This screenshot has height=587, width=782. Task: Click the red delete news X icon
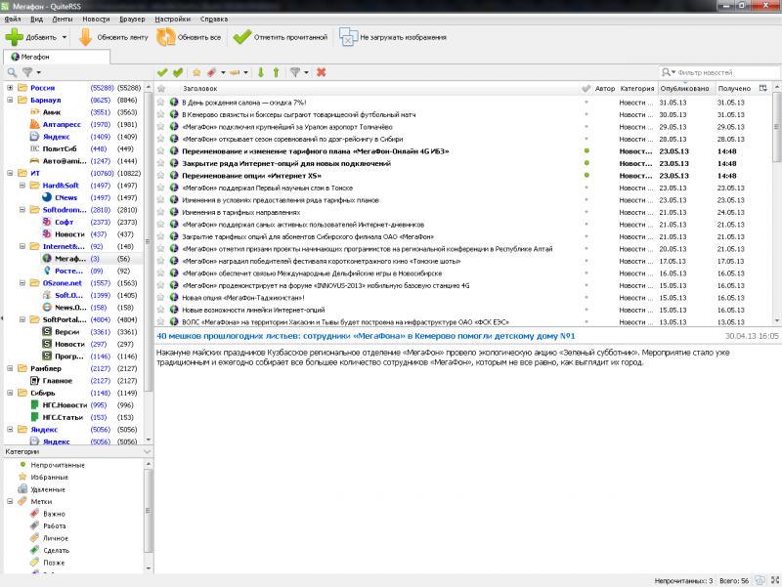pyautogui.click(x=322, y=72)
